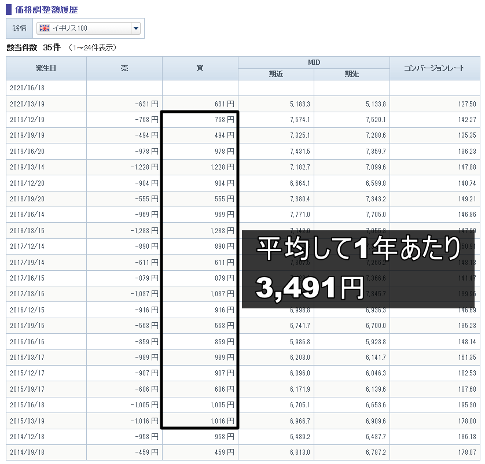Select date cell 2014/09/18
The width and height of the screenshot is (485, 464).
pos(27,452)
